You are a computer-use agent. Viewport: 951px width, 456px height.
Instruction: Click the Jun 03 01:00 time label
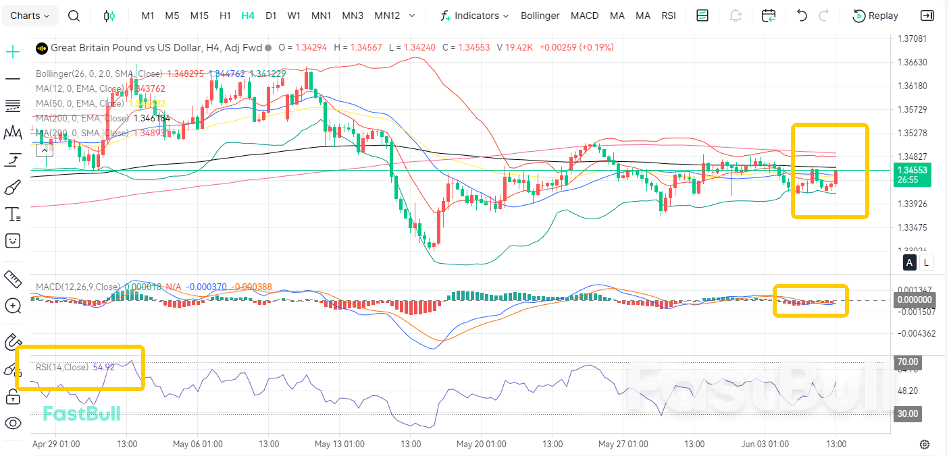click(x=765, y=444)
